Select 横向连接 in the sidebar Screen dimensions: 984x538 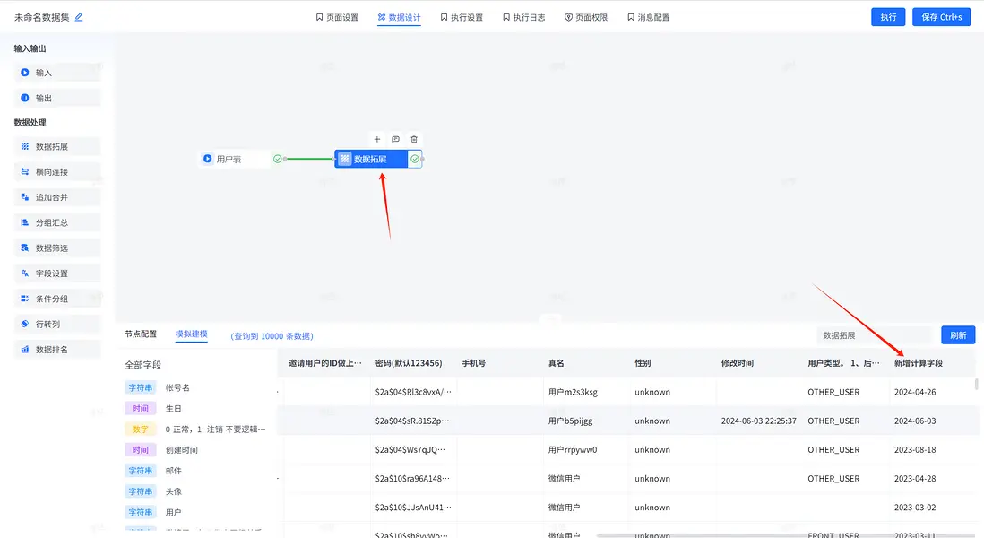tap(57, 171)
